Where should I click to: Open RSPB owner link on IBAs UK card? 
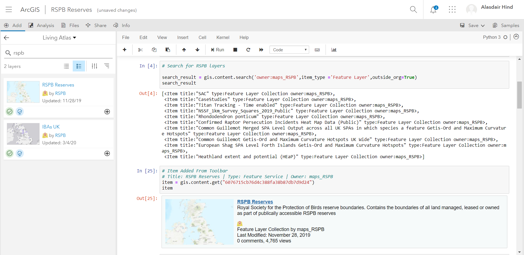tap(60, 135)
